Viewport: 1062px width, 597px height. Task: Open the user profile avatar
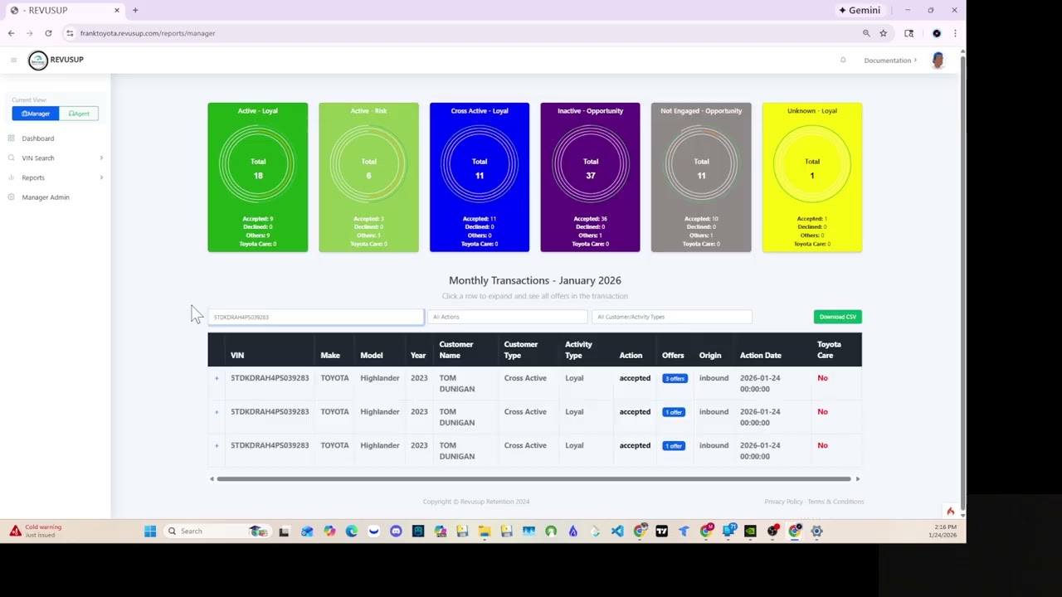[938, 60]
